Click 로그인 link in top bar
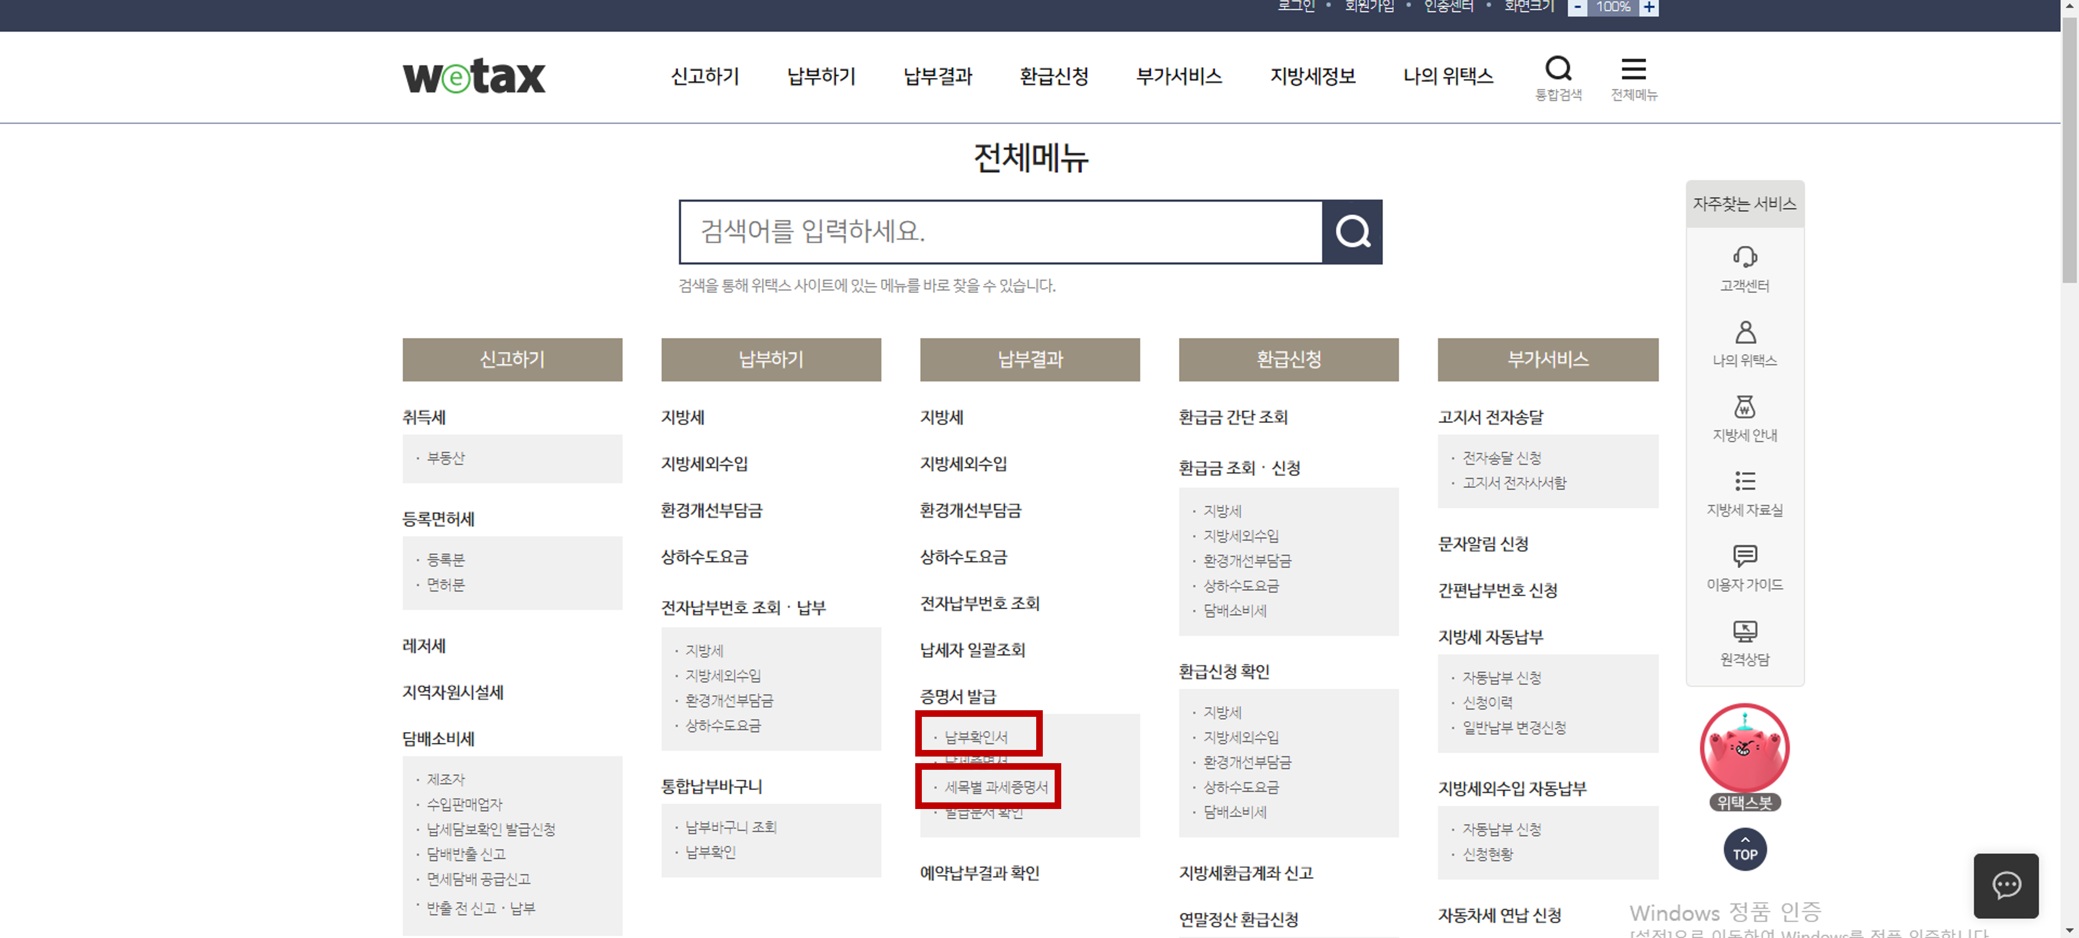2079x938 pixels. coord(1295,7)
